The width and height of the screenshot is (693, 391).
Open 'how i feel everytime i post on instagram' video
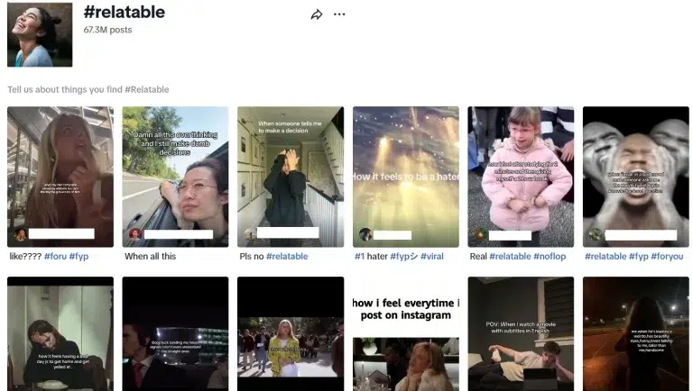click(406, 334)
